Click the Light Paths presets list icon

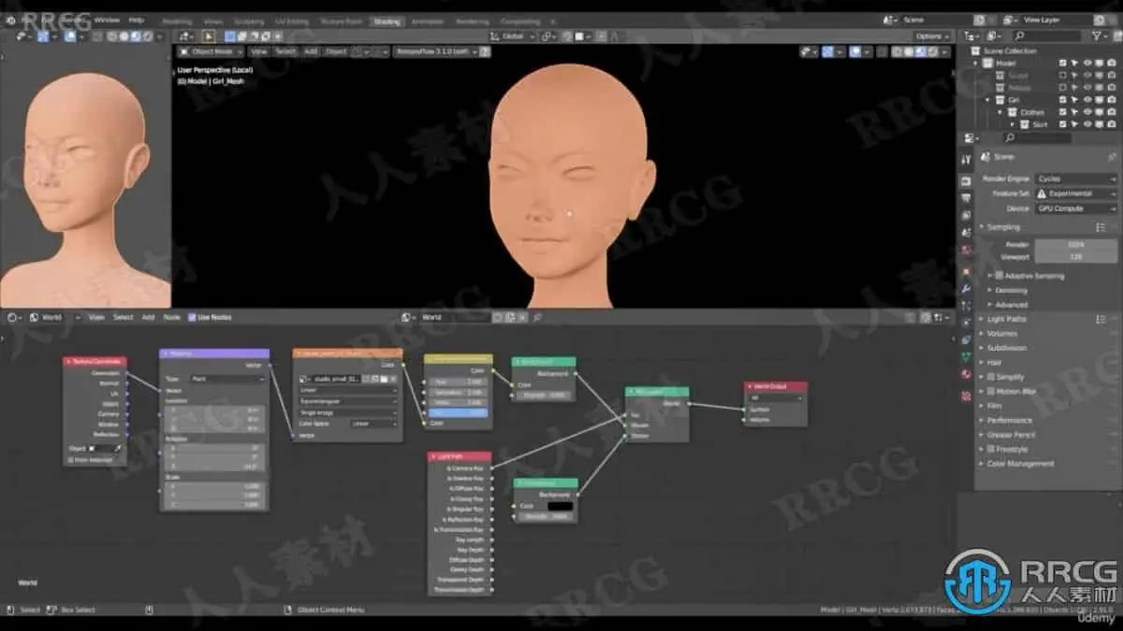[1101, 319]
